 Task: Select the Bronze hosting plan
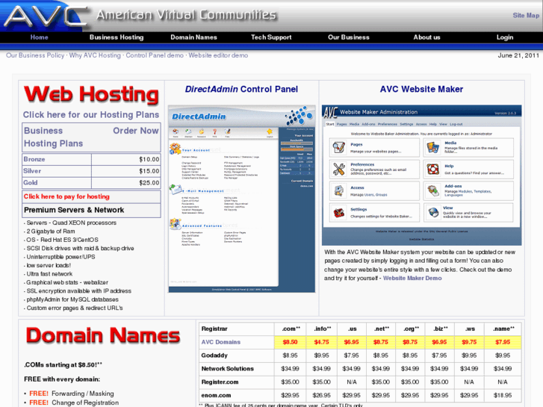click(x=34, y=159)
